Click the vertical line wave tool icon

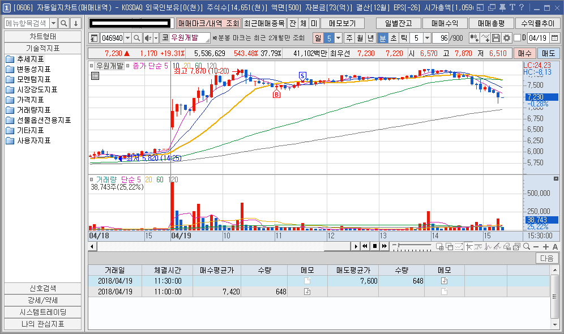tap(488, 247)
